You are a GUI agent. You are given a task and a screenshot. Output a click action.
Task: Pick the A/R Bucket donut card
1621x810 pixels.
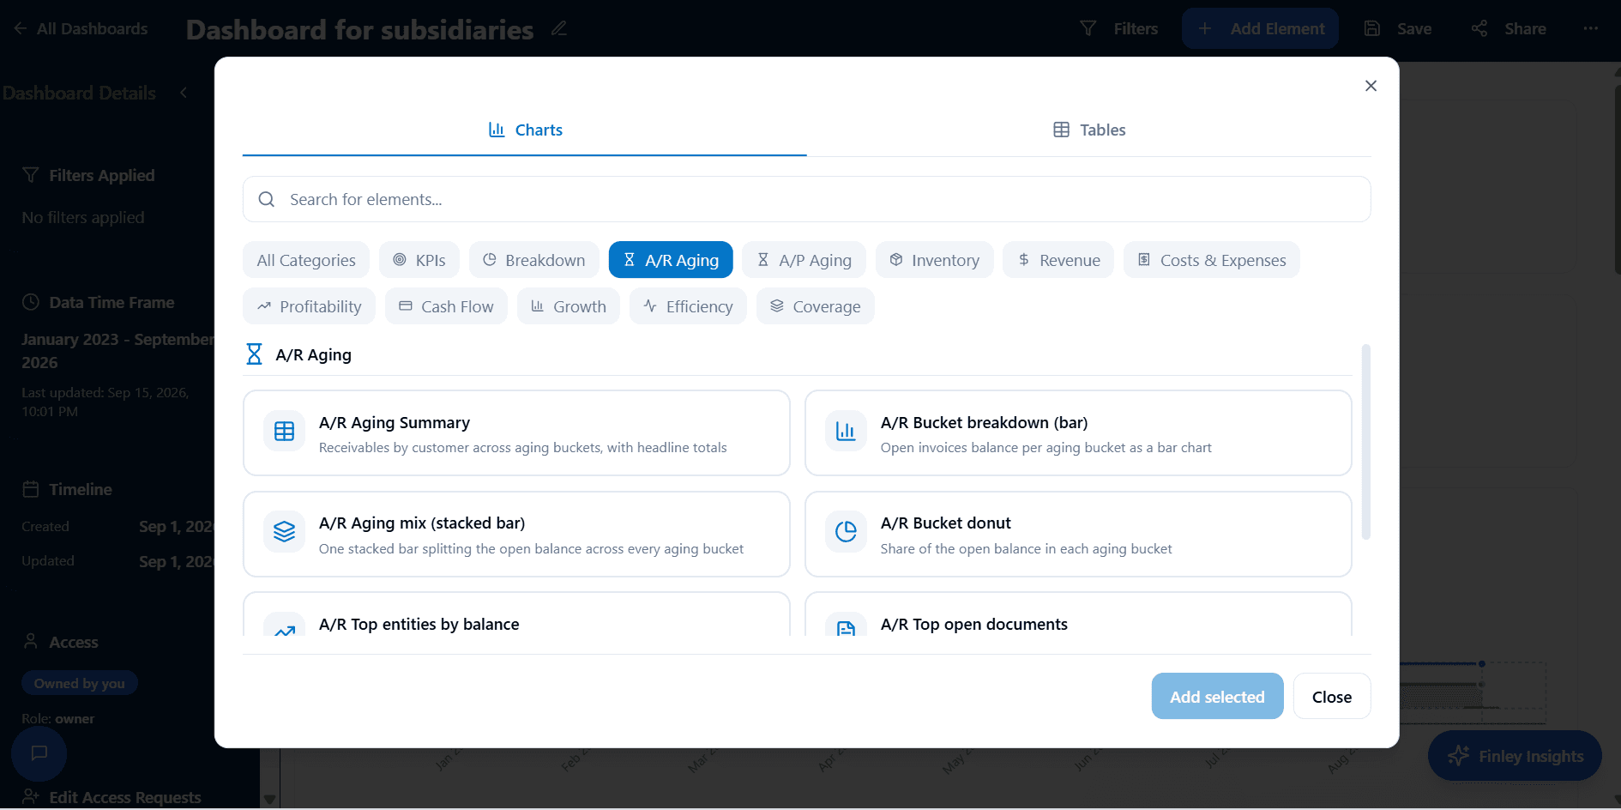coord(1078,534)
